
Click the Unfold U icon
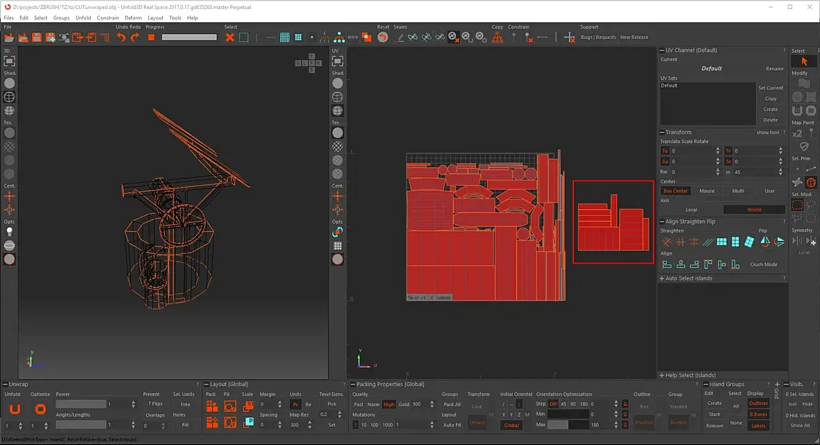pos(15,409)
